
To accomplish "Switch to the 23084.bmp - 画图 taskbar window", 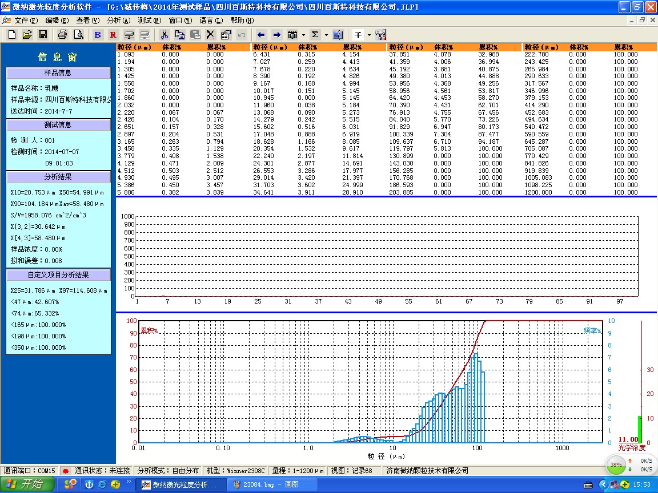I will [271, 484].
